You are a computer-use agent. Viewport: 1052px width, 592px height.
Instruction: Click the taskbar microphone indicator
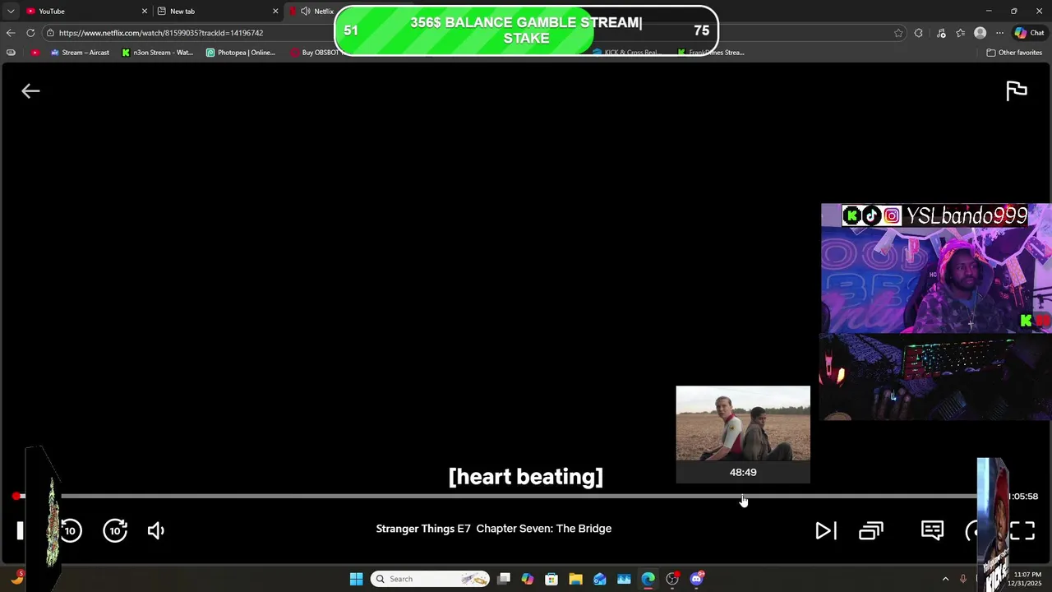963,579
